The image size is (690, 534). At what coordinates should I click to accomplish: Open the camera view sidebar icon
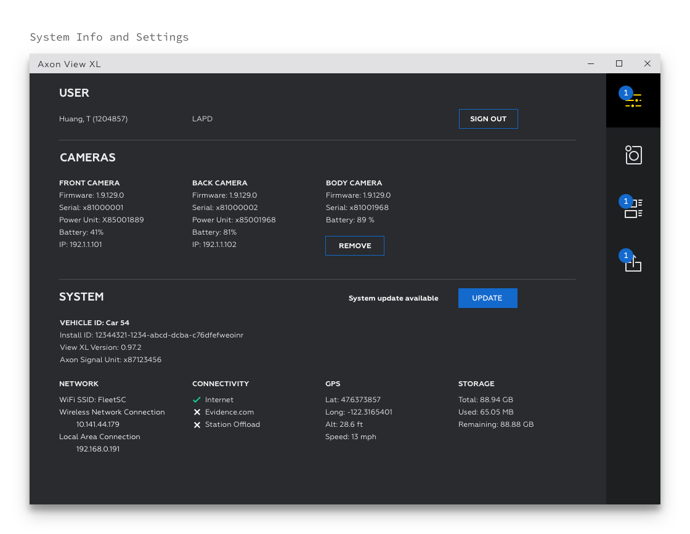(x=634, y=155)
